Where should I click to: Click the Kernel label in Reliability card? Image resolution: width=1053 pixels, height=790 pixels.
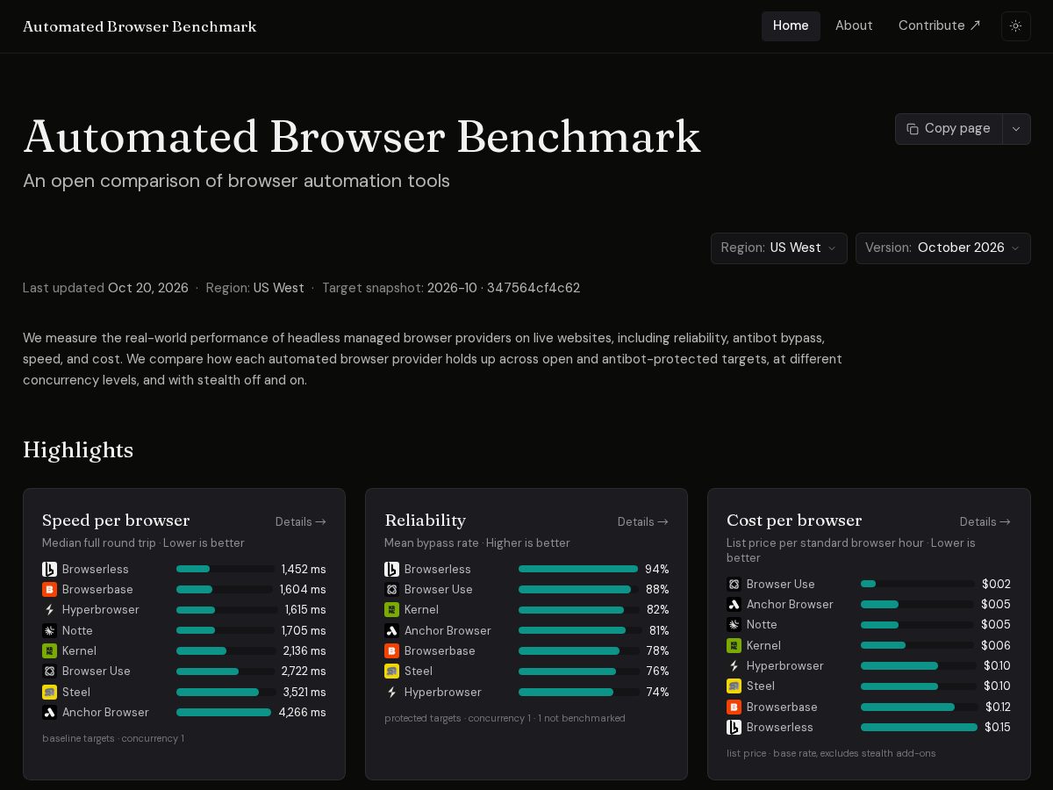click(x=421, y=610)
